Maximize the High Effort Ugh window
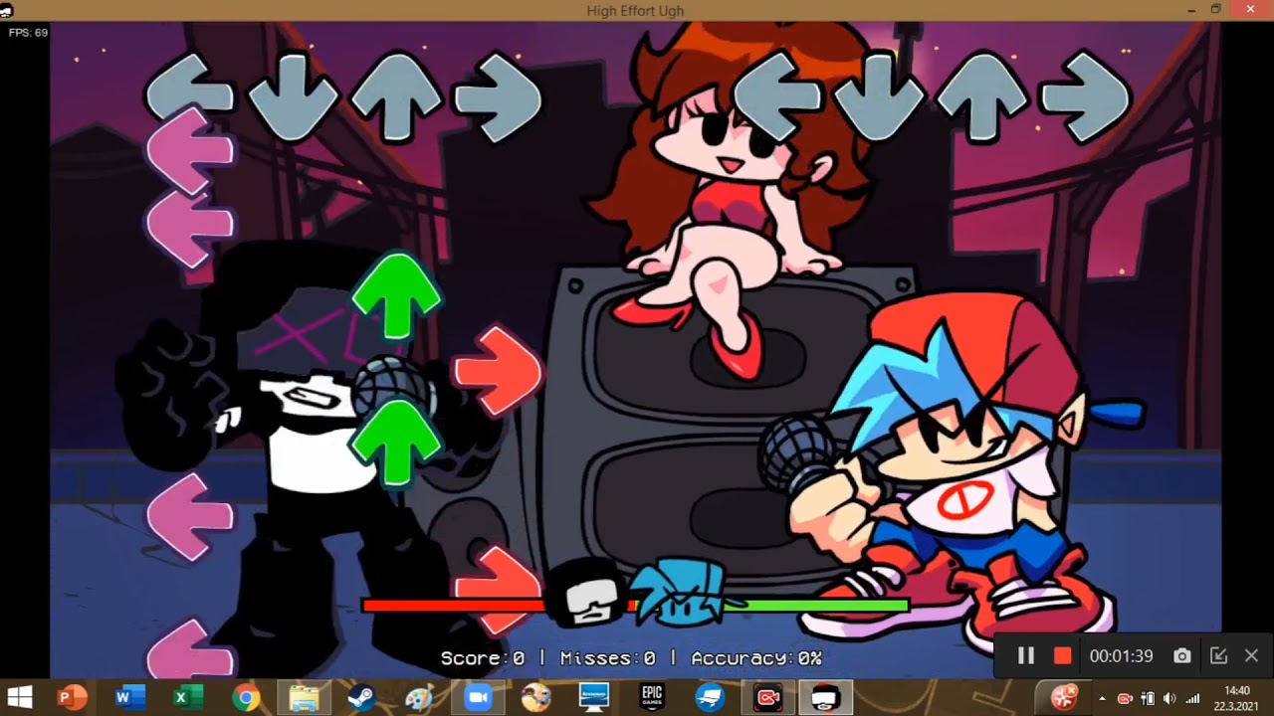Image resolution: width=1274 pixels, height=716 pixels. click(1216, 10)
